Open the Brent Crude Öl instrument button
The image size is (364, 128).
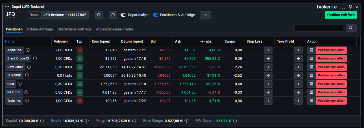click(x=18, y=58)
